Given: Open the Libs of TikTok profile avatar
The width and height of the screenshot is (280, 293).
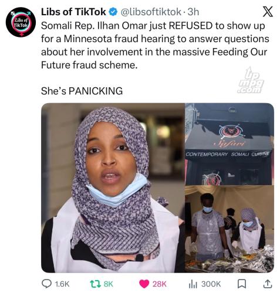Looking at the screenshot, I should pos(21,22).
